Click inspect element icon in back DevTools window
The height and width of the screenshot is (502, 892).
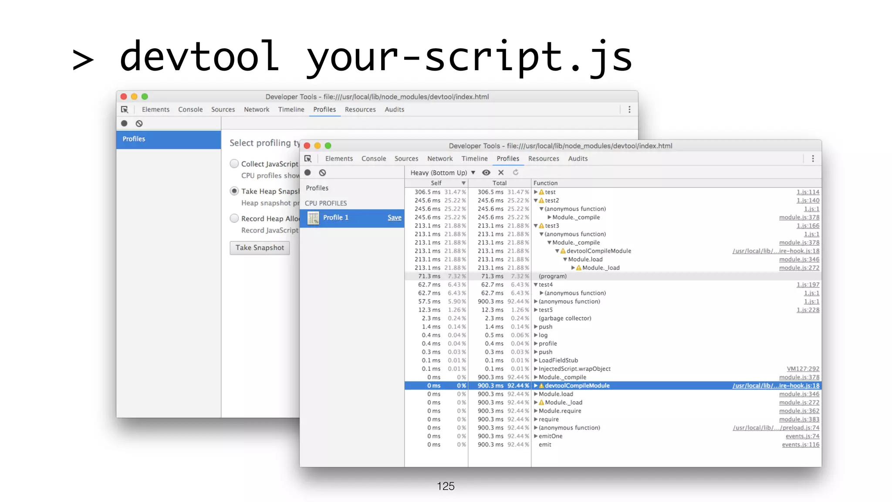coord(125,109)
